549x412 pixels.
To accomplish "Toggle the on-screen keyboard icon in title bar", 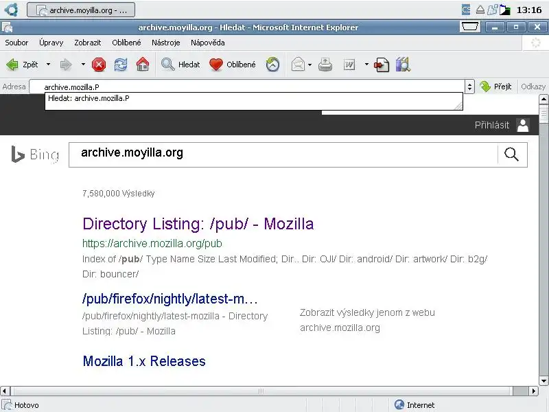I will [x=470, y=27].
